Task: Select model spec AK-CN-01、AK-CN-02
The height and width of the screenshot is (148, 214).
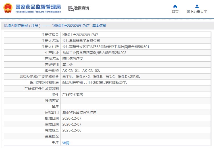Action: click(x=82, y=71)
